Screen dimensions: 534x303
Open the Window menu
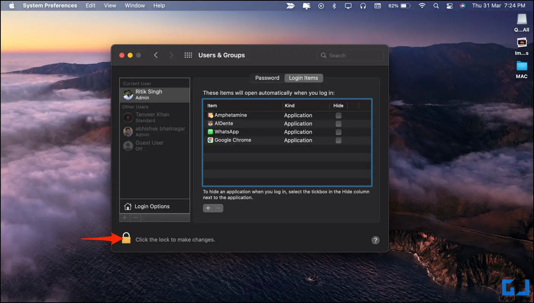135,6
